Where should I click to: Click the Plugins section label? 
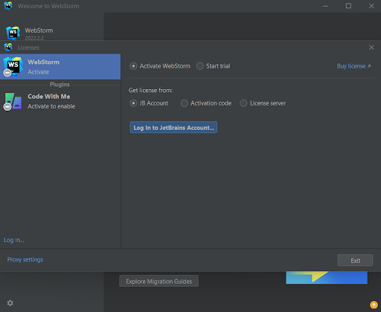[x=60, y=85]
